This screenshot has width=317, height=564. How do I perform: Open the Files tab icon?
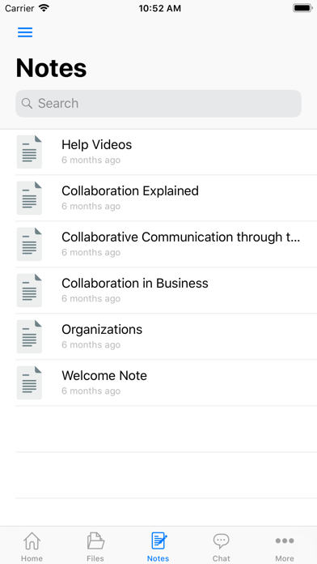pyautogui.click(x=95, y=541)
